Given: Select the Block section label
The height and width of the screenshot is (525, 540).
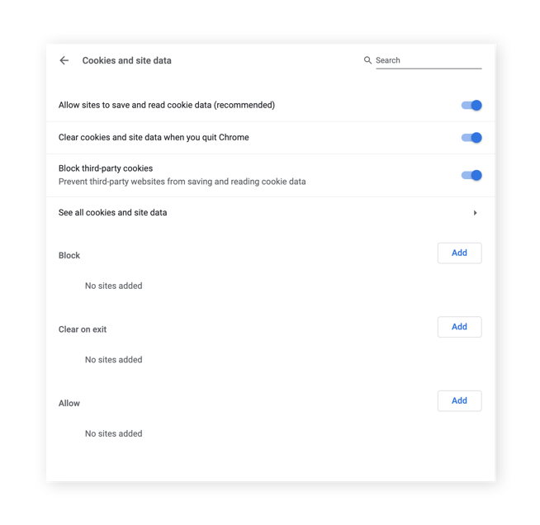Looking at the screenshot, I should 69,255.
